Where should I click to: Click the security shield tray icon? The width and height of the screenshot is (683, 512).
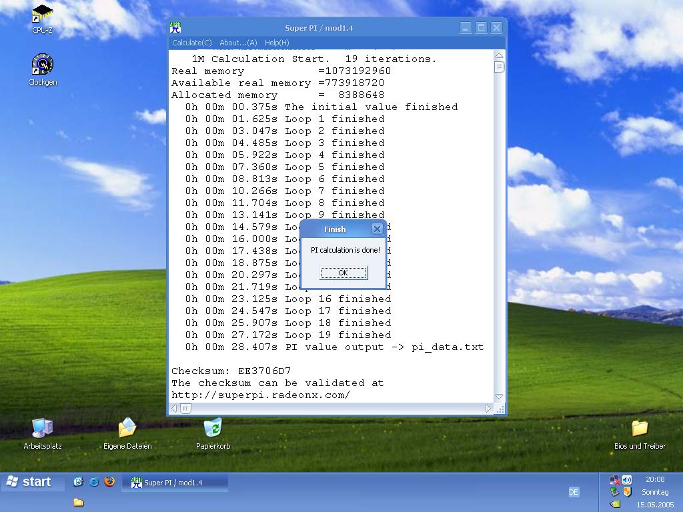627,492
